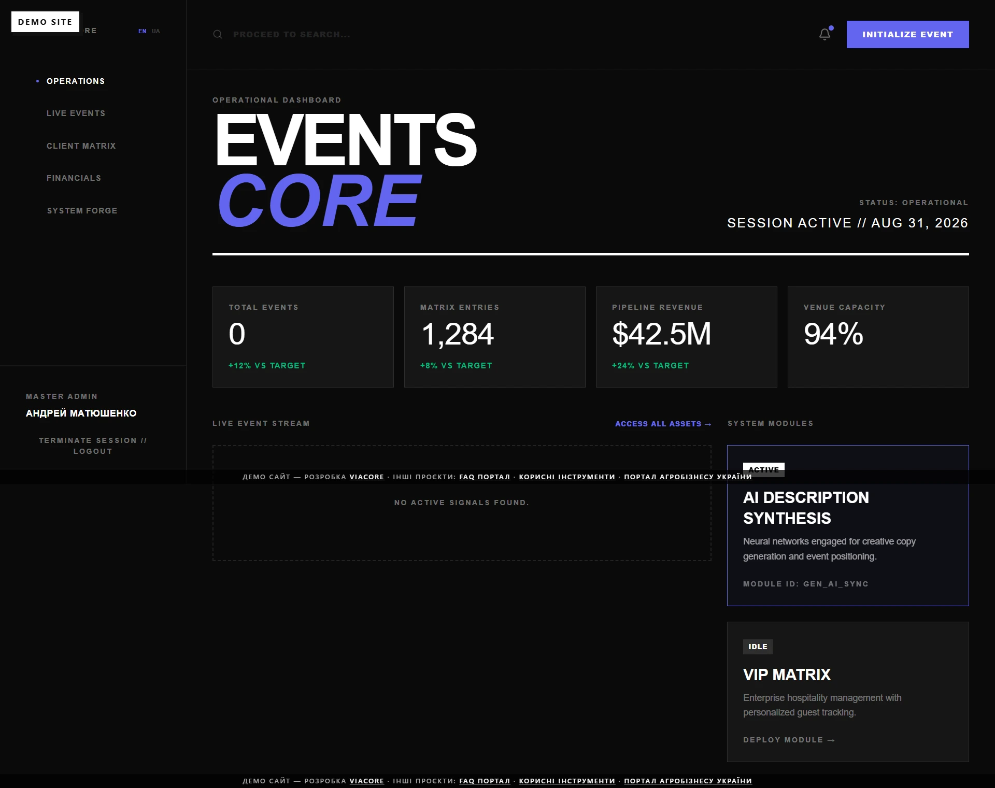This screenshot has height=788, width=995.
Task: Click the System Modules heading
Action: (x=771, y=423)
